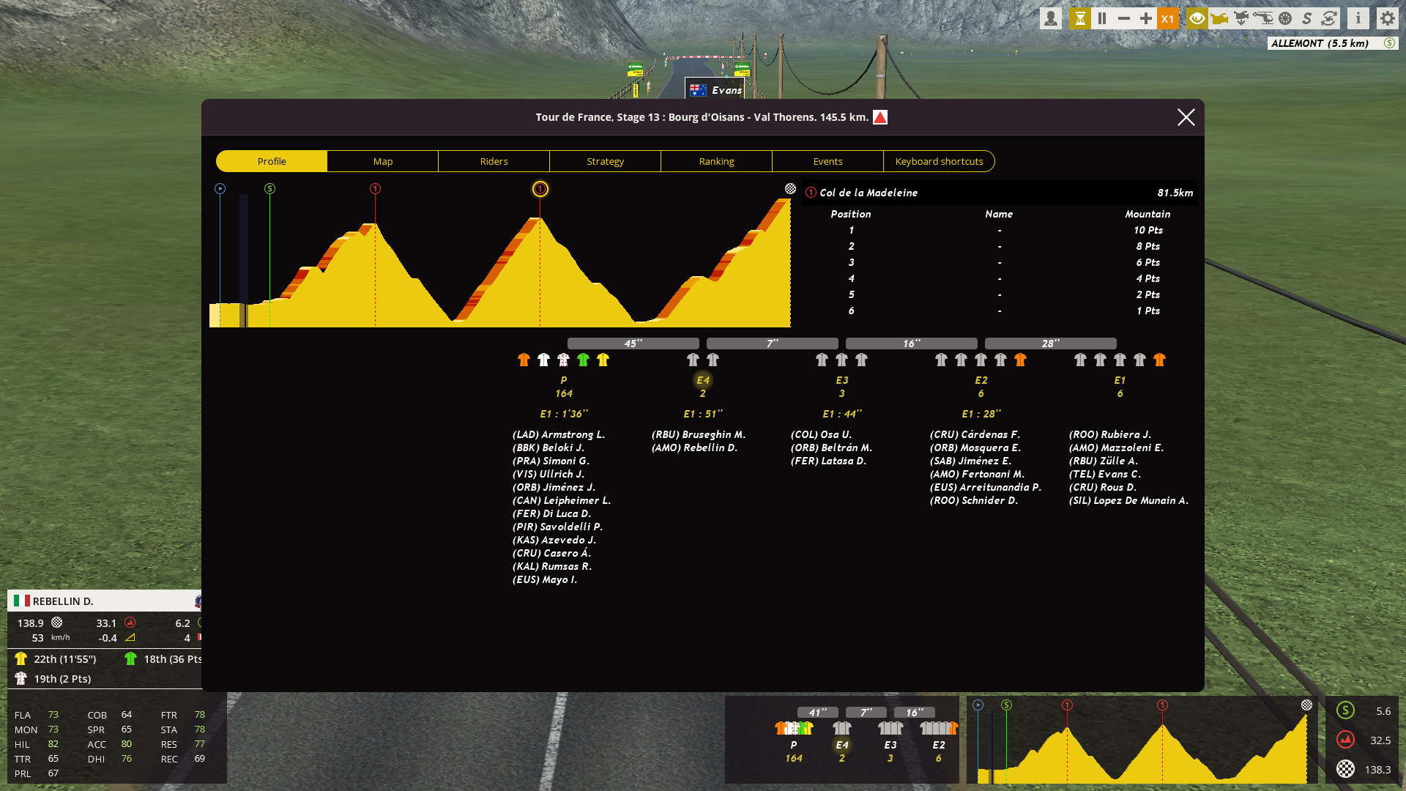The image size is (1406, 791).
Task: Increase game speed with plus button
Action: (x=1146, y=18)
